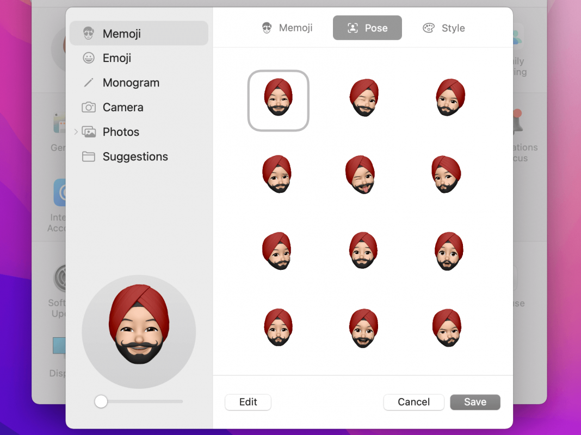Expand the Photos sidebar disclosure chevron
The height and width of the screenshot is (435, 581).
click(76, 132)
